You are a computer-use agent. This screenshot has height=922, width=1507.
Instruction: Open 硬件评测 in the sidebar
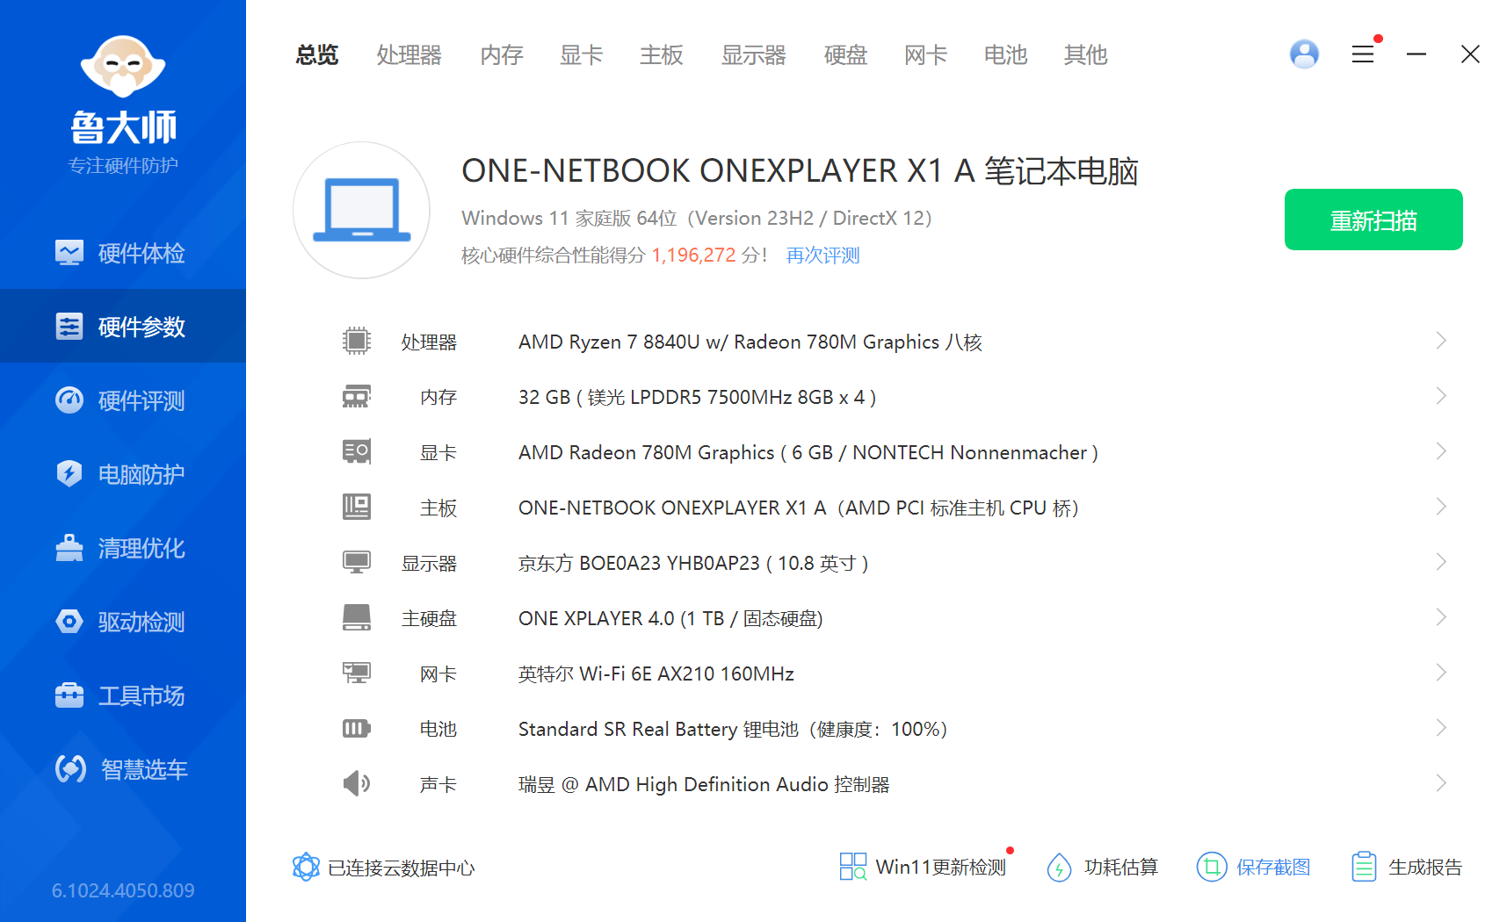tap(123, 400)
